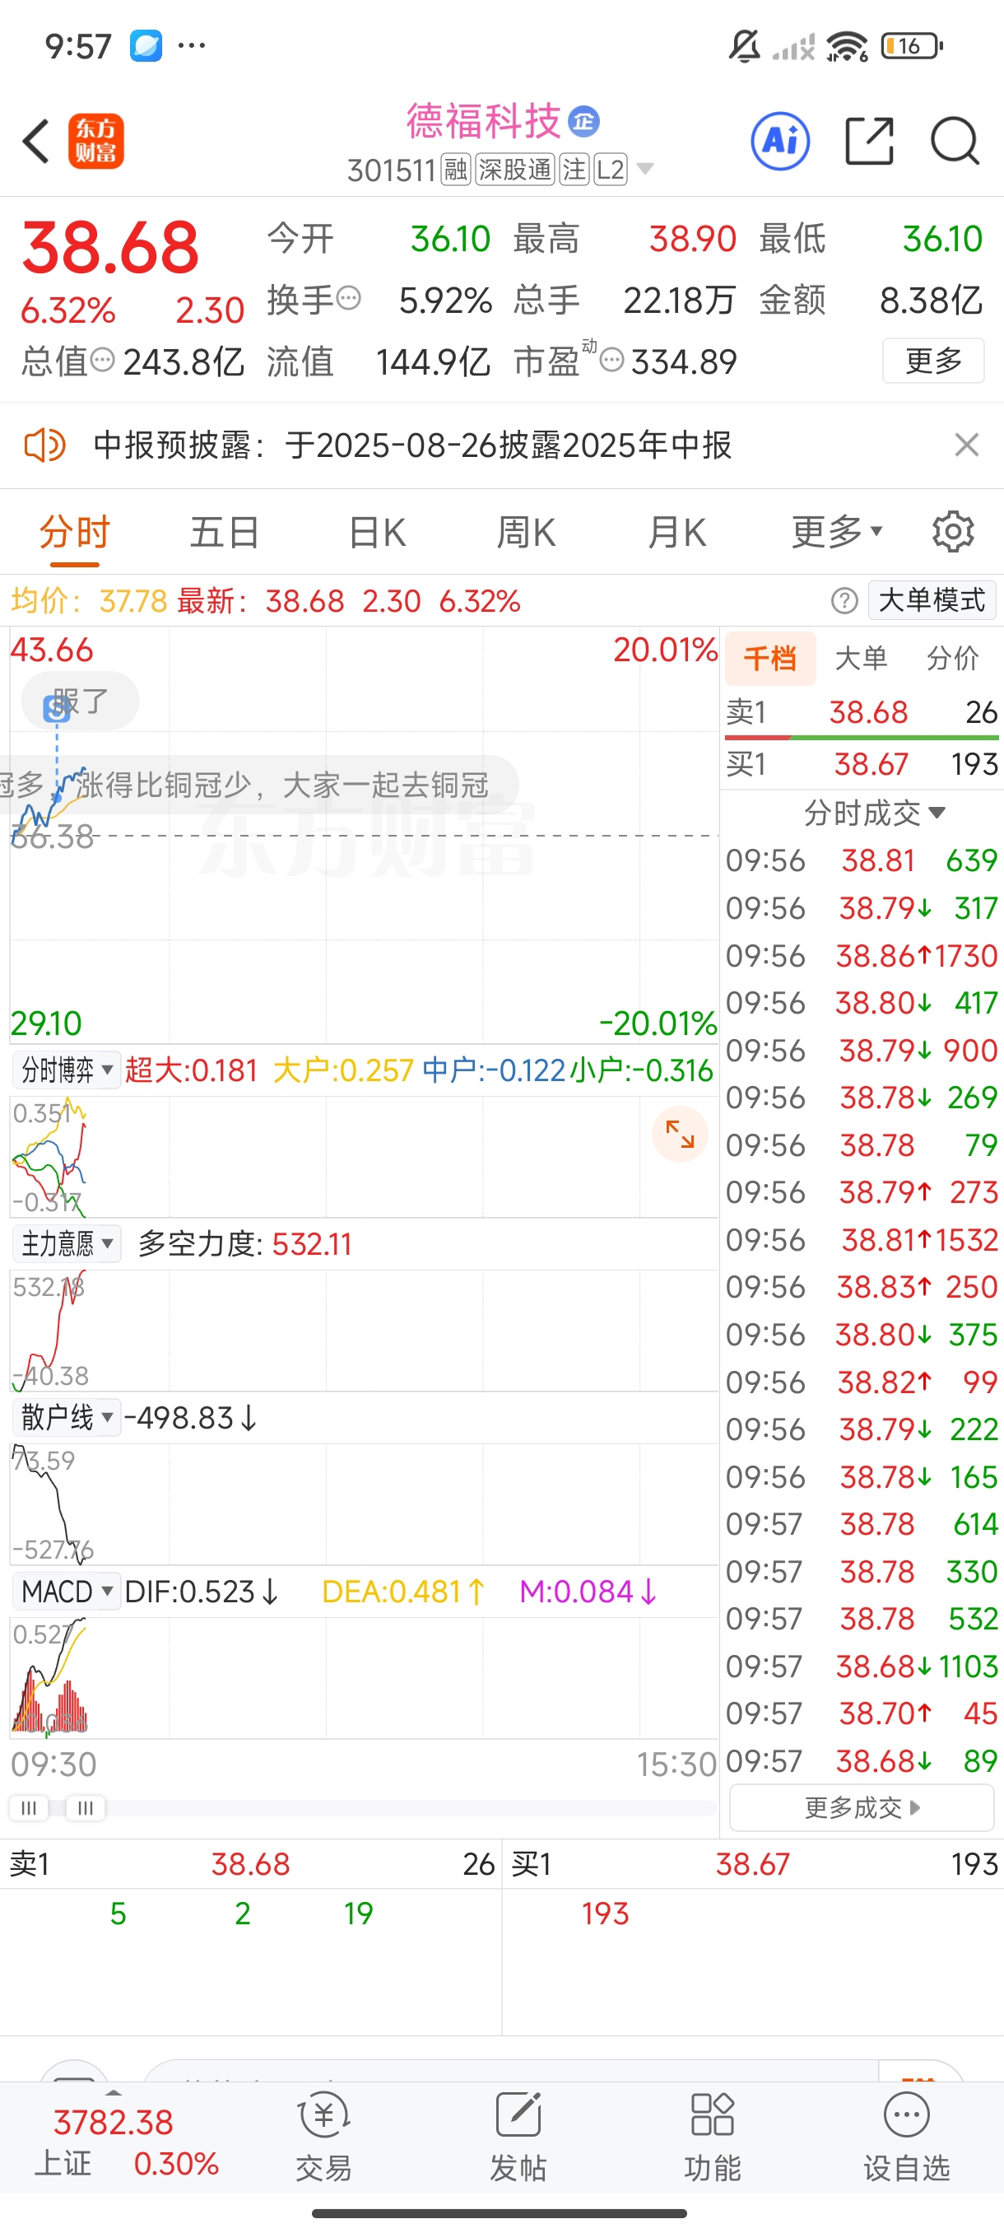Tap the 多空力度 532.11 value
1004x2233 pixels.
[x=312, y=1244]
